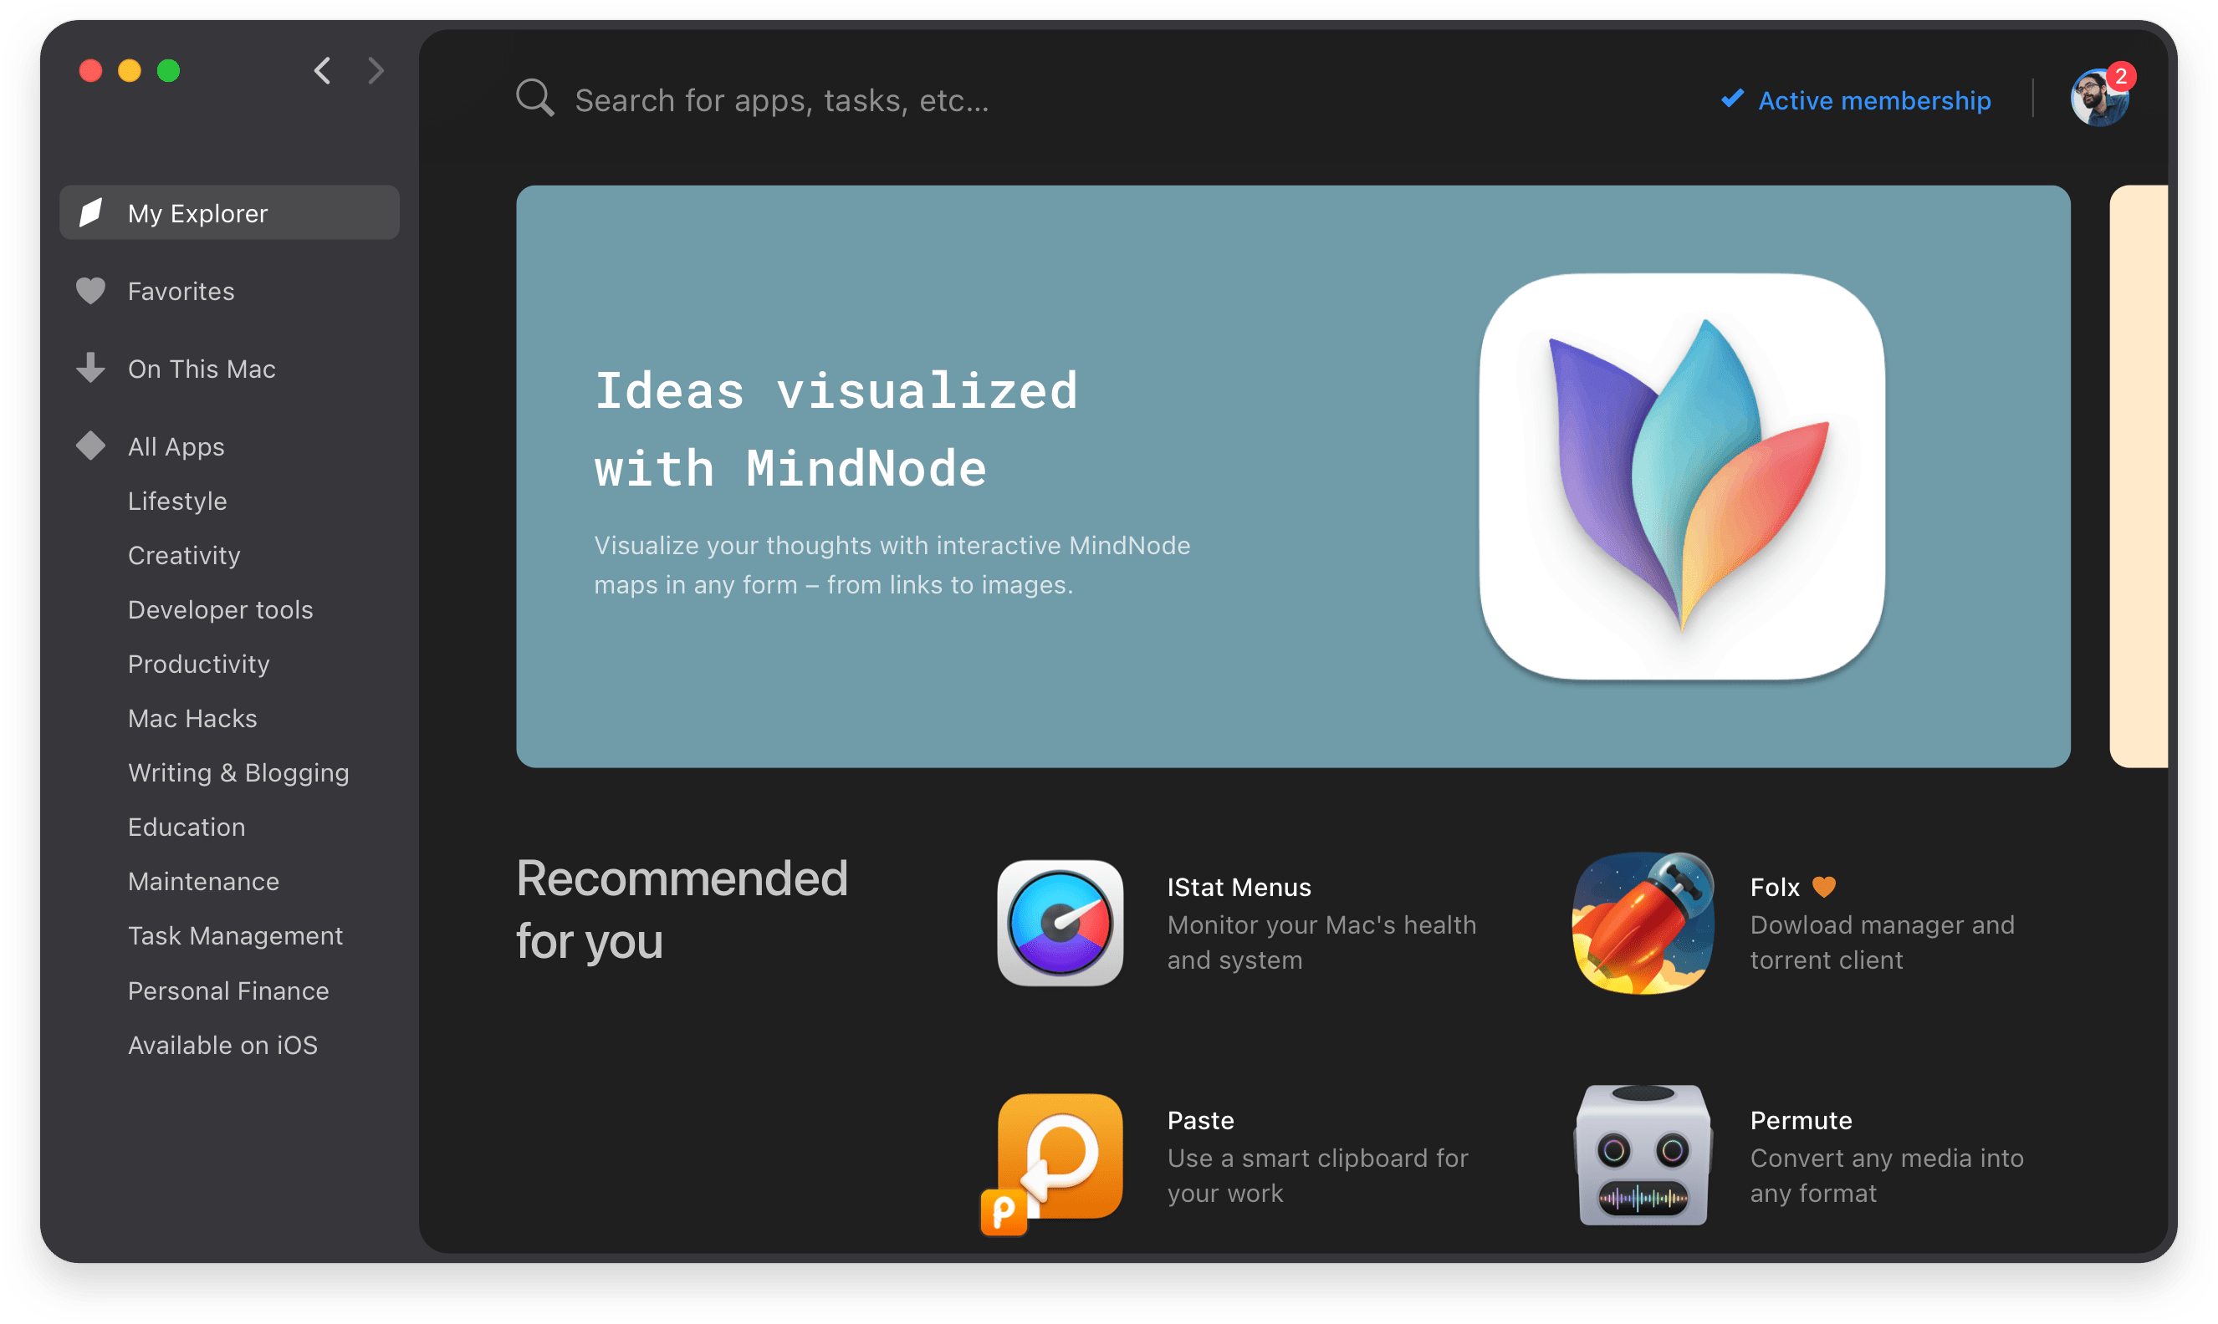Select the Task Management category

point(235,936)
